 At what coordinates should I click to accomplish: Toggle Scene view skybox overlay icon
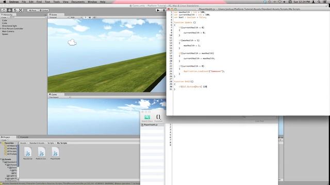point(90,17)
